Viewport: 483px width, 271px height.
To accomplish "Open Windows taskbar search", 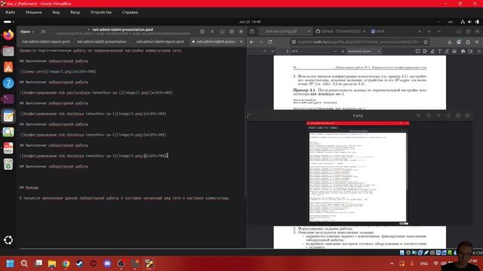I will 24,263.
